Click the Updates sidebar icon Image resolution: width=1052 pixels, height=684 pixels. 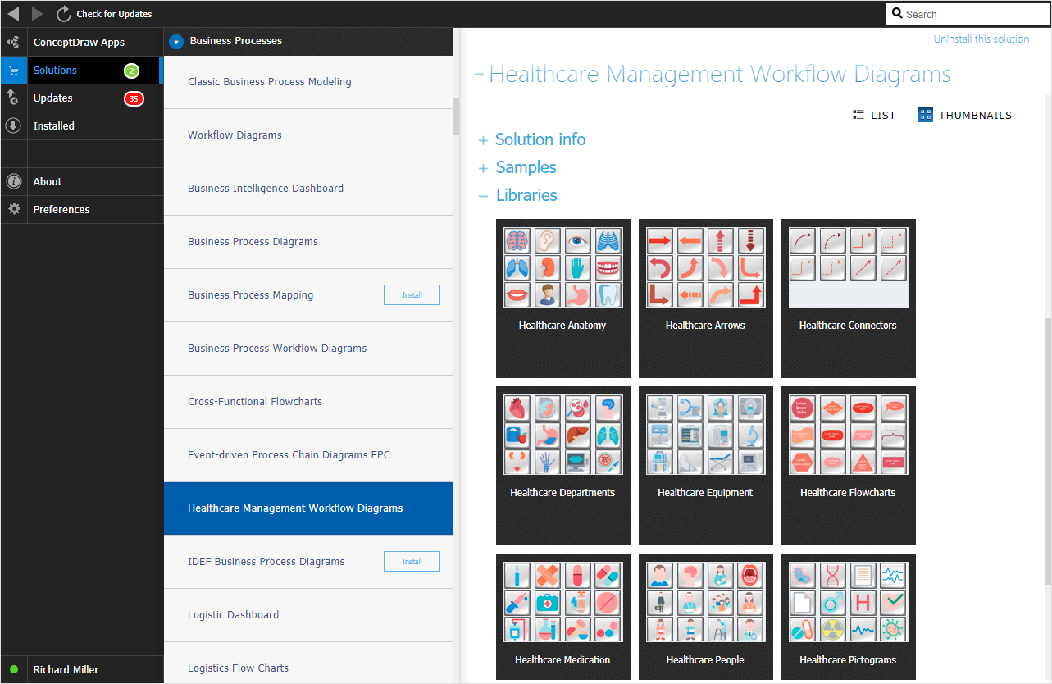click(13, 98)
